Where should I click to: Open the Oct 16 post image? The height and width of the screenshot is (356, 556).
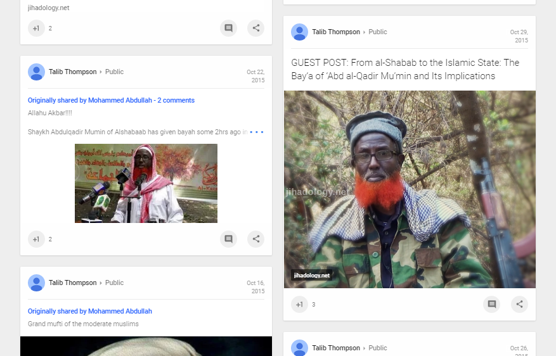pos(146,346)
